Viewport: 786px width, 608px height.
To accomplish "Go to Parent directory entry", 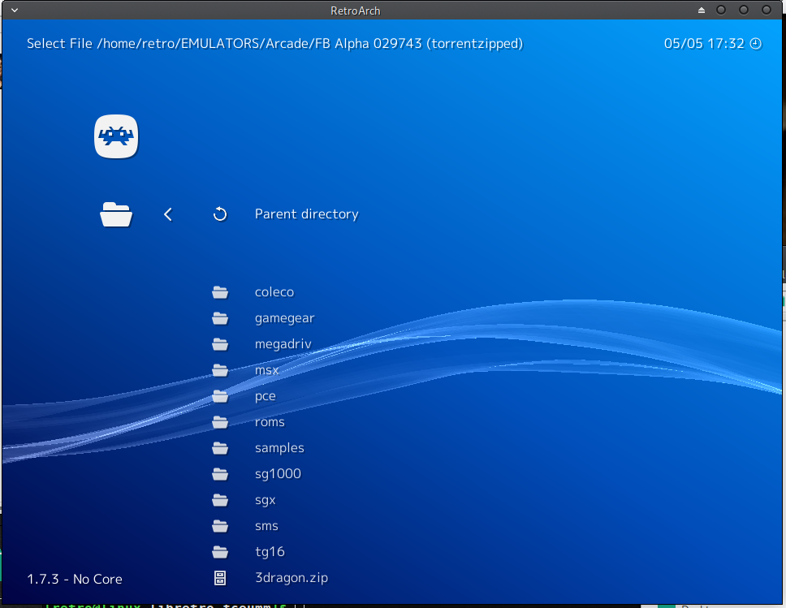I will (x=306, y=214).
